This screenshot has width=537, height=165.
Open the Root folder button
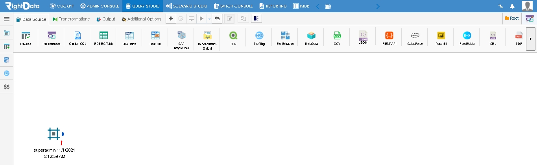coord(512,18)
